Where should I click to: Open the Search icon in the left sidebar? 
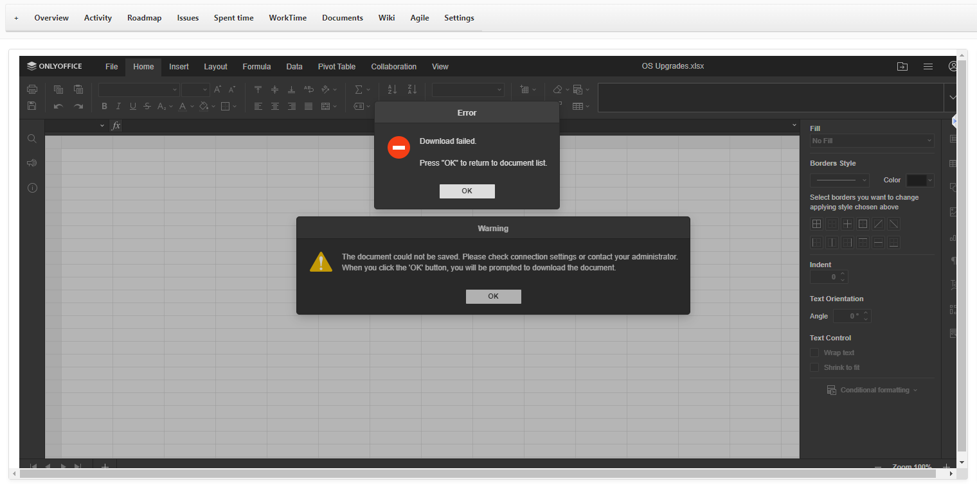pos(31,138)
